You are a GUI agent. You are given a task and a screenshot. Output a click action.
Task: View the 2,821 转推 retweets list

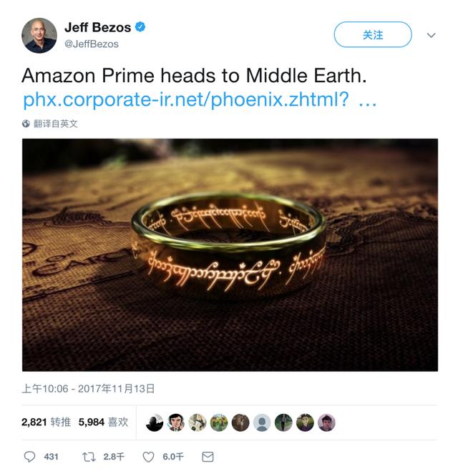(46, 422)
